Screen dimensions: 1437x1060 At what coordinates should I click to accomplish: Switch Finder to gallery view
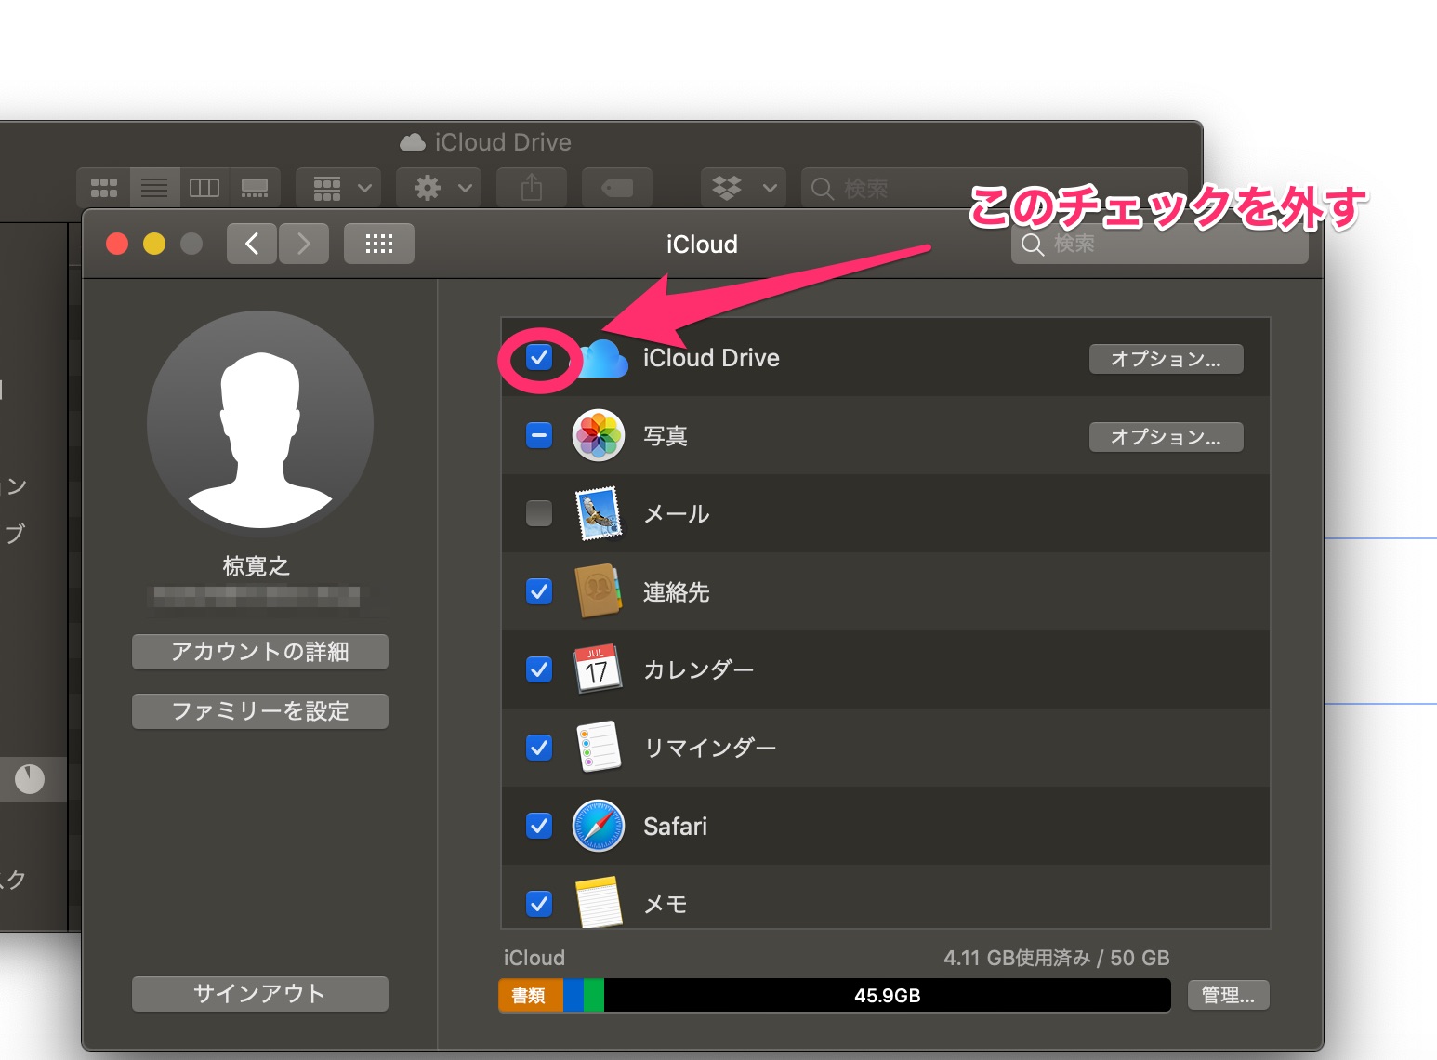pyautogui.click(x=255, y=188)
